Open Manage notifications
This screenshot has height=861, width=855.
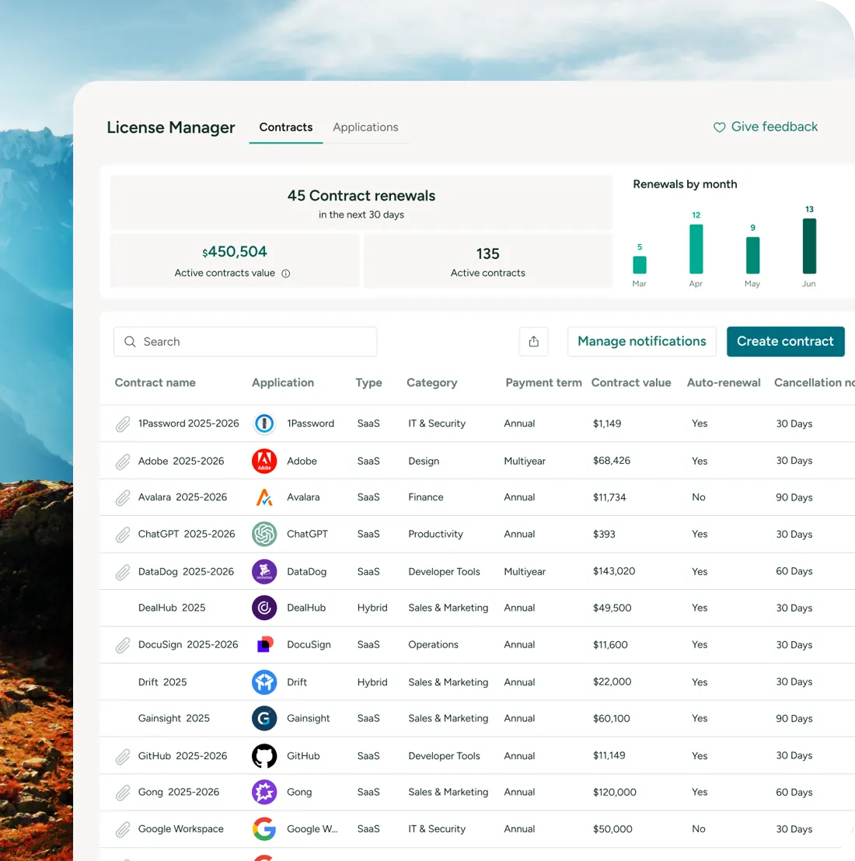[642, 342]
